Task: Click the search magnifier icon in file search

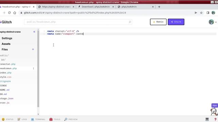Action: click(130, 22)
